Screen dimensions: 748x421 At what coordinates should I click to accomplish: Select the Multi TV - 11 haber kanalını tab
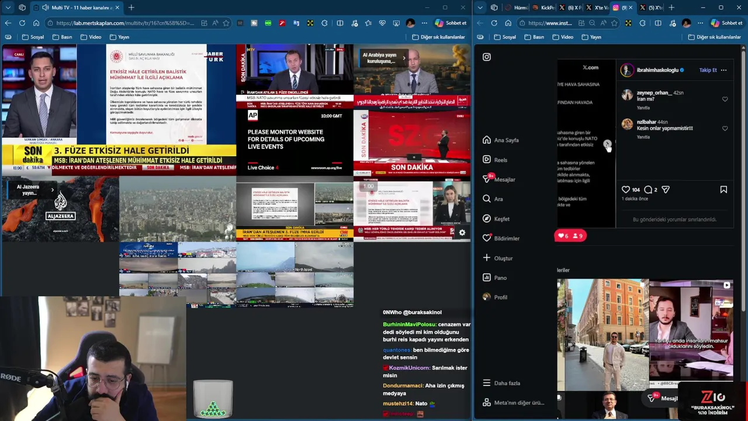pyautogui.click(x=77, y=8)
